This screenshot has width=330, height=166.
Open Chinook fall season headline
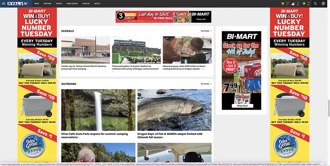point(170,135)
